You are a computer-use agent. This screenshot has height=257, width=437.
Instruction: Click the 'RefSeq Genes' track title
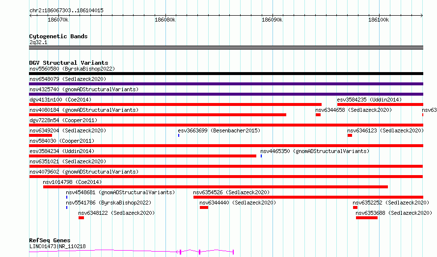(50, 240)
